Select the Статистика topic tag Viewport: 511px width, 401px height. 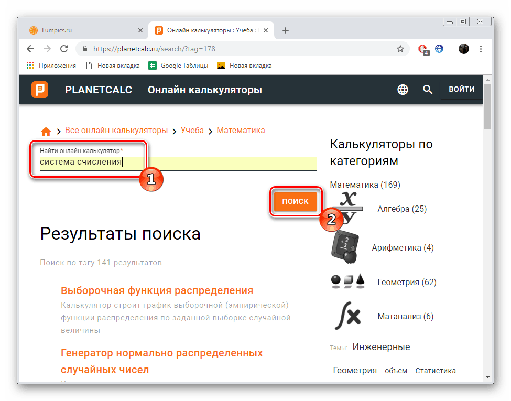(x=436, y=371)
